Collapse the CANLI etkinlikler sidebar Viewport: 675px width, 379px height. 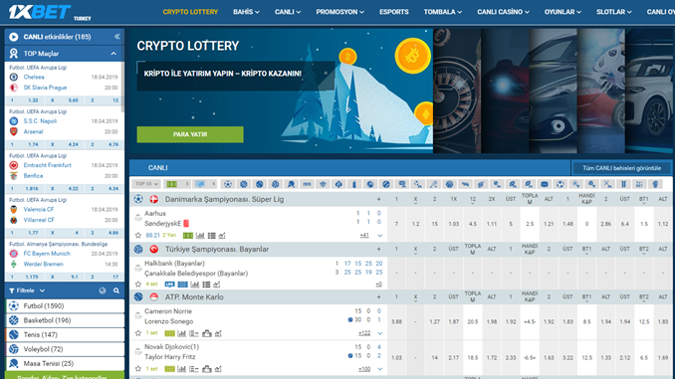pyautogui.click(x=117, y=37)
